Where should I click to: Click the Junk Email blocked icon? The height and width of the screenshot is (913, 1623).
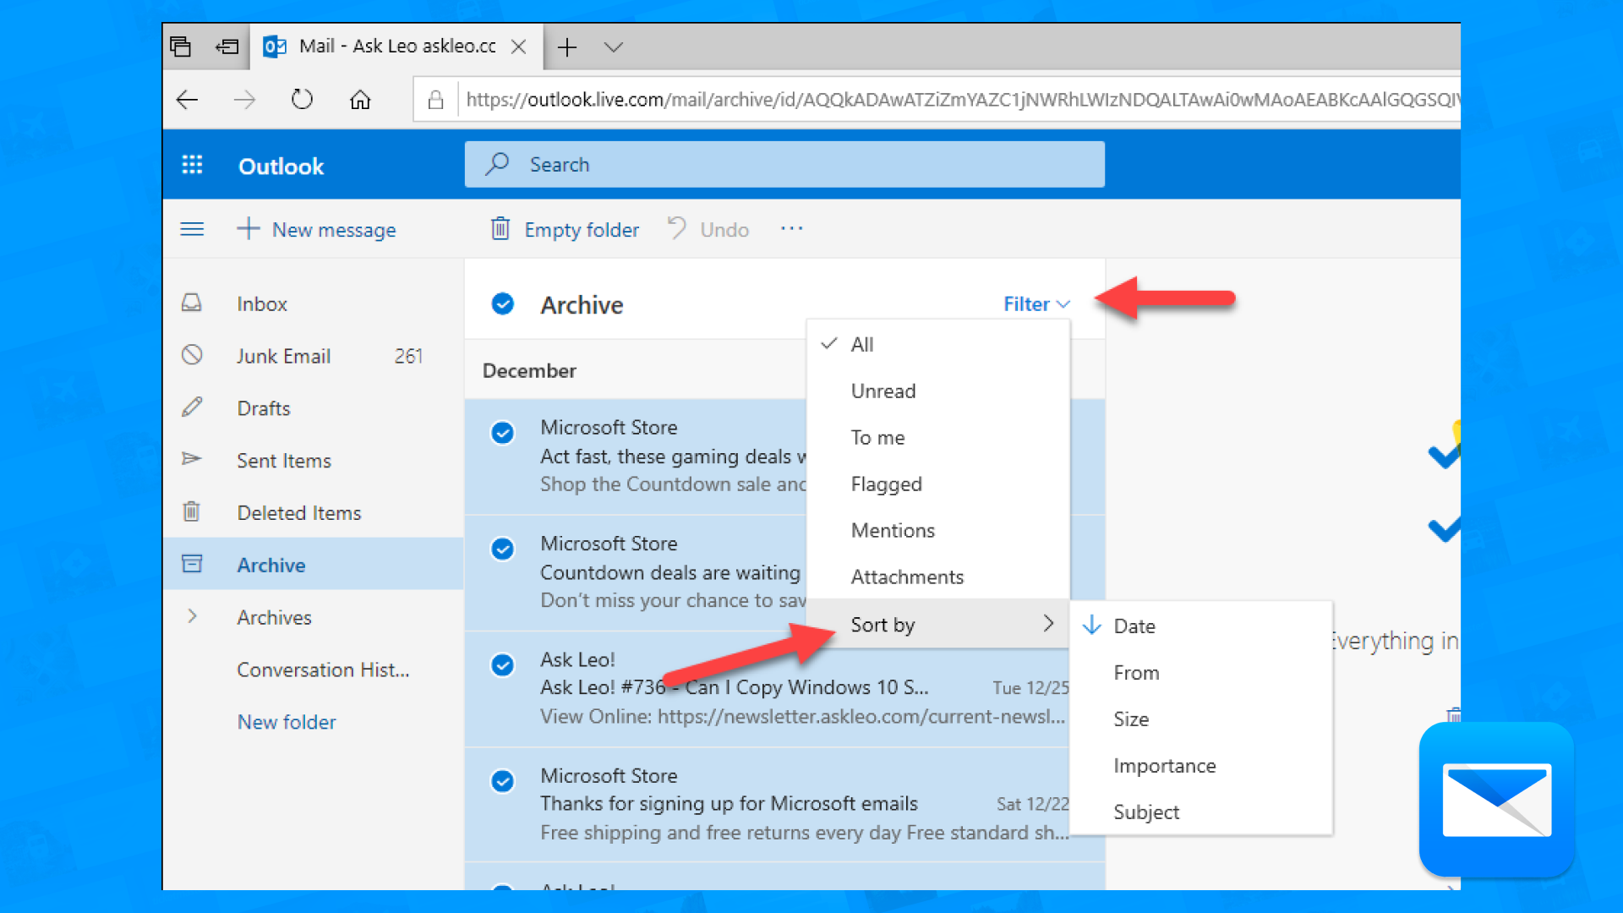192,355
